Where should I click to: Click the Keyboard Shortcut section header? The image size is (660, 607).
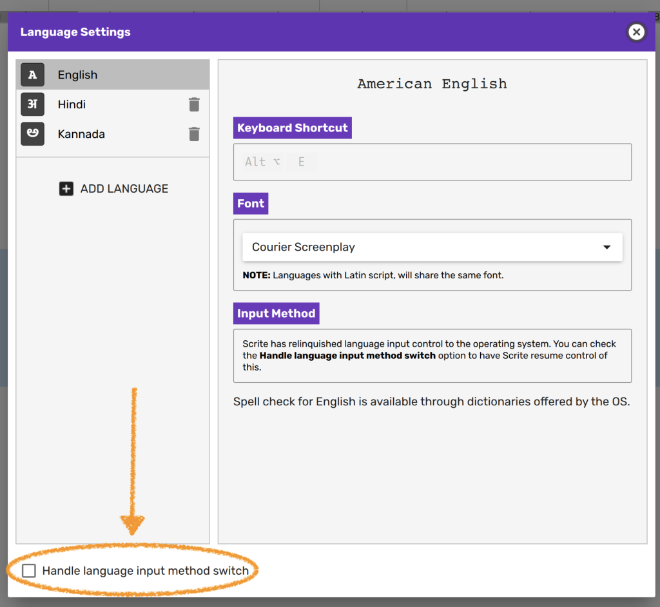pyautogui.click(x=292, y=128)
